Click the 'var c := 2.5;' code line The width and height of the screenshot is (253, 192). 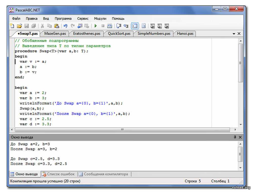tap(35, 119)
